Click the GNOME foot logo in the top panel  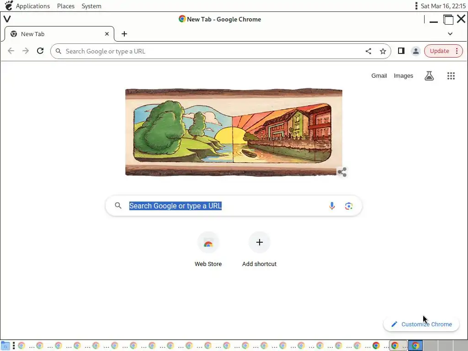[x=9, y=5]
